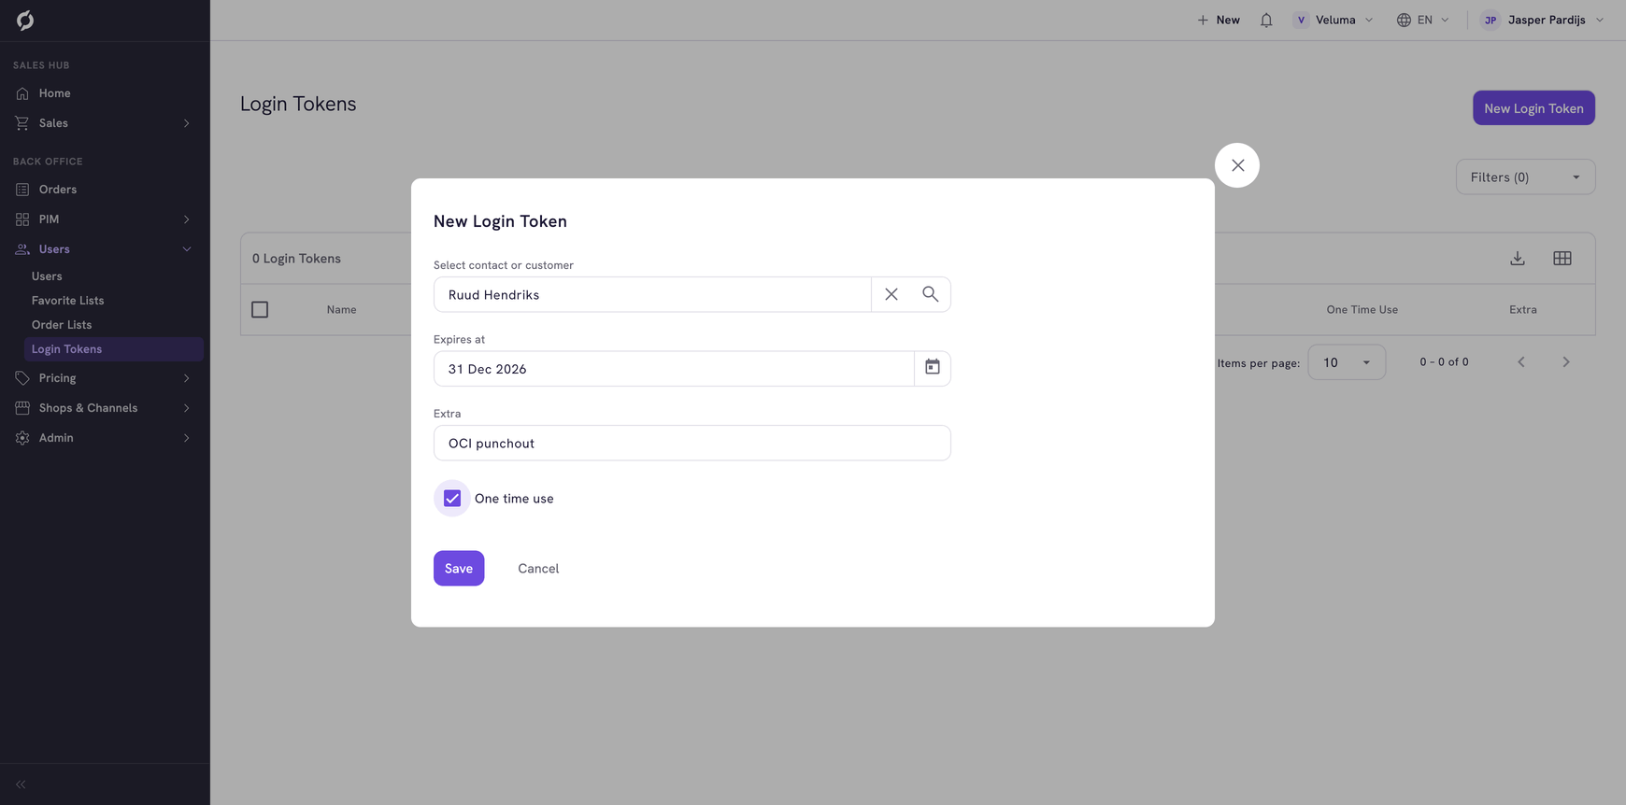Open the Items per page dropdown
Screen dimensions: 1626x805
pos(1347,362)
